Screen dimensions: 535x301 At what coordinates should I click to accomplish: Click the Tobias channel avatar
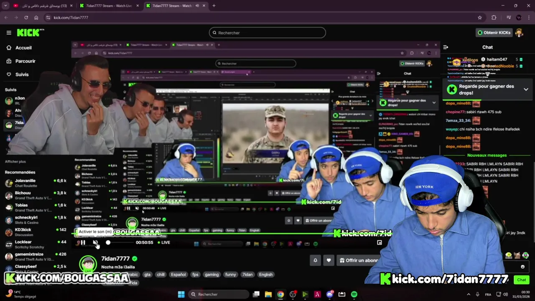(x=9, y=208)
